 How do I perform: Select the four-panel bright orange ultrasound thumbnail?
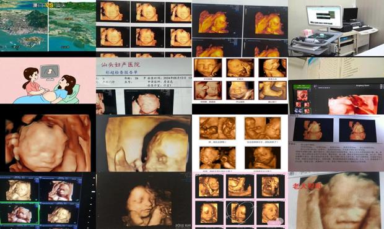(x=240, y=28)
